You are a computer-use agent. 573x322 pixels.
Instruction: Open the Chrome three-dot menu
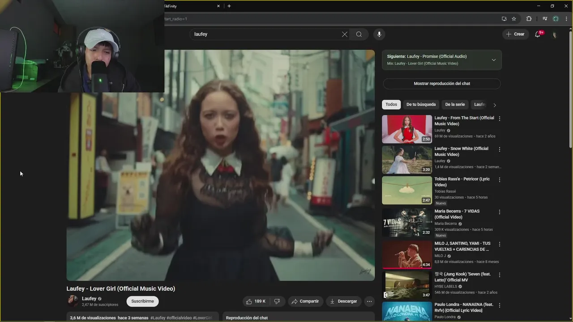[566, 19]
